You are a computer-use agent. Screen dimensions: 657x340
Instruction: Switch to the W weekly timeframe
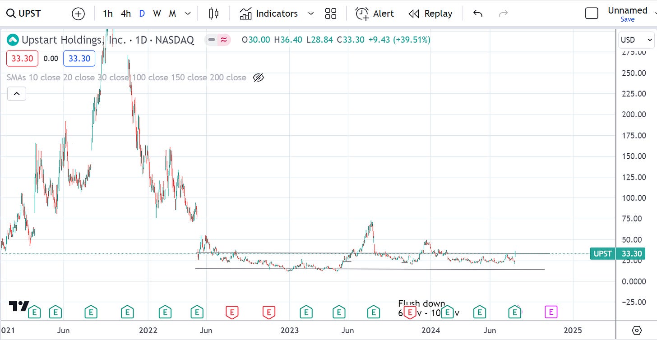[x=157, y=14]
